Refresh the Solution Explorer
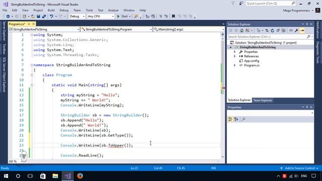Screen dimensions: 322x181 (272, 31)
